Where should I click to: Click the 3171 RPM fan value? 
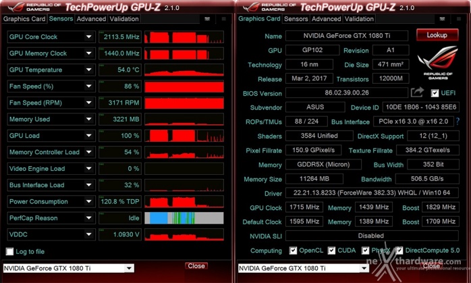pos(120,103)
